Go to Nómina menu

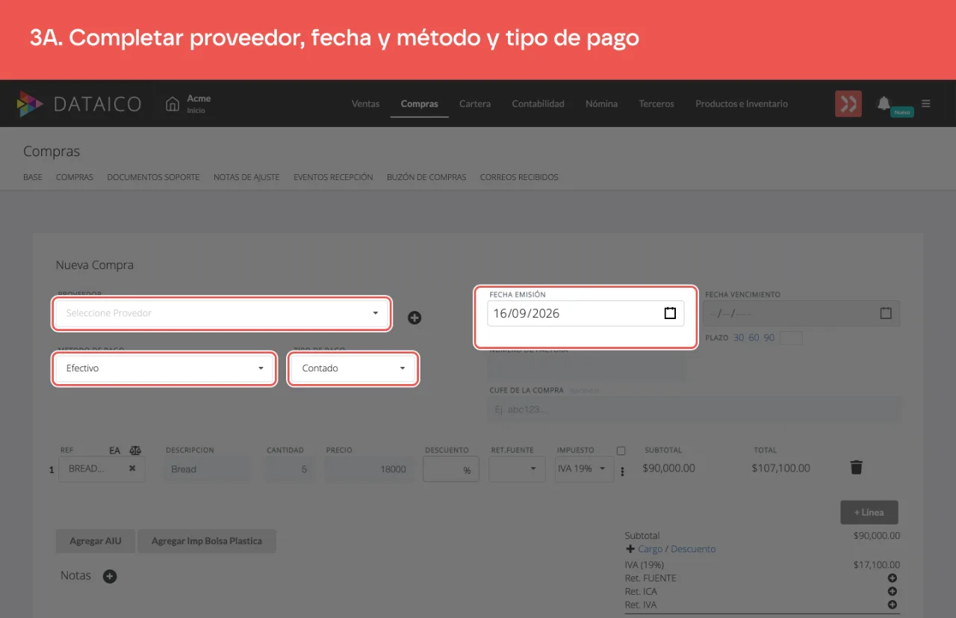(602, 104)
